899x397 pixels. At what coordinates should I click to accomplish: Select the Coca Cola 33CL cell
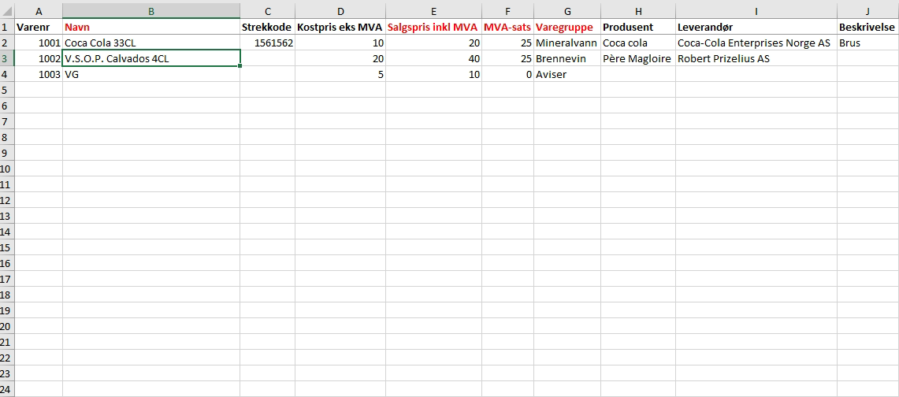(151, 43)
